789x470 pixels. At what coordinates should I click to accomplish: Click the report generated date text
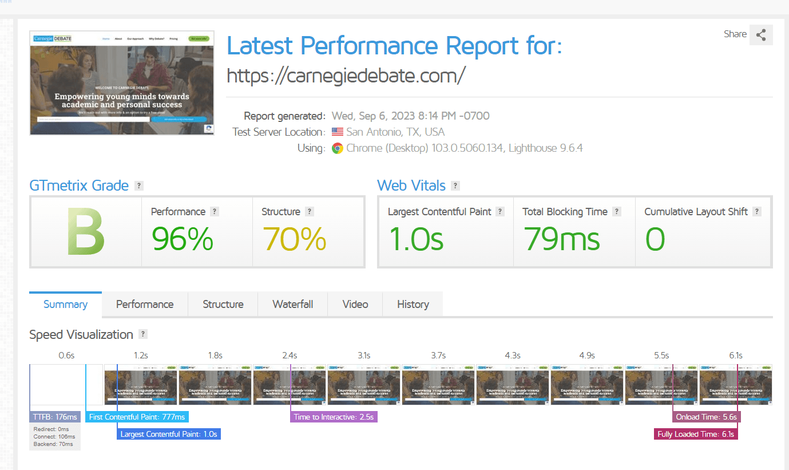coord(411,116)
